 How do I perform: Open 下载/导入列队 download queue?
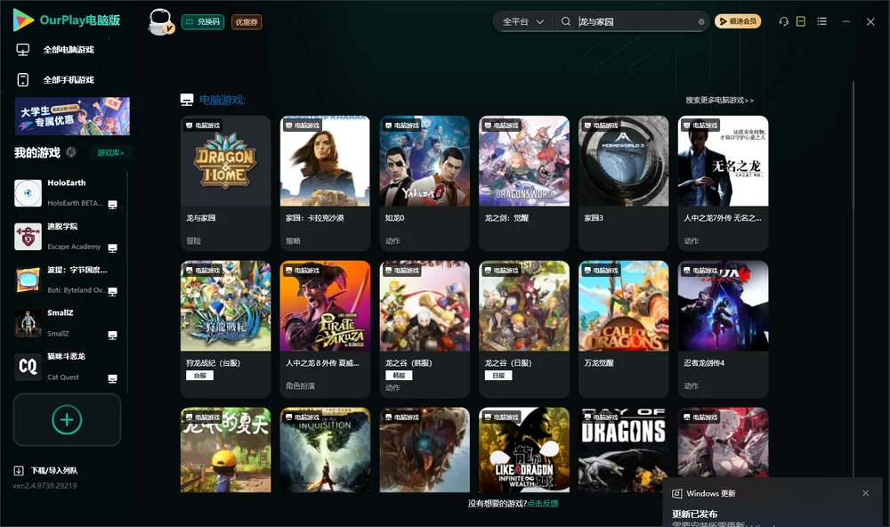click(46, 470)
